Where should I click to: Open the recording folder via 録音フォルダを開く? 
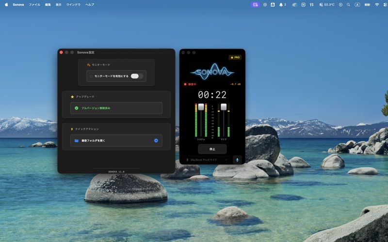click(x=116, y=140)
